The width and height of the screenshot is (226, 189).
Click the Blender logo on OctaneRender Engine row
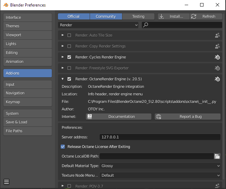click(x=217, y=79)
